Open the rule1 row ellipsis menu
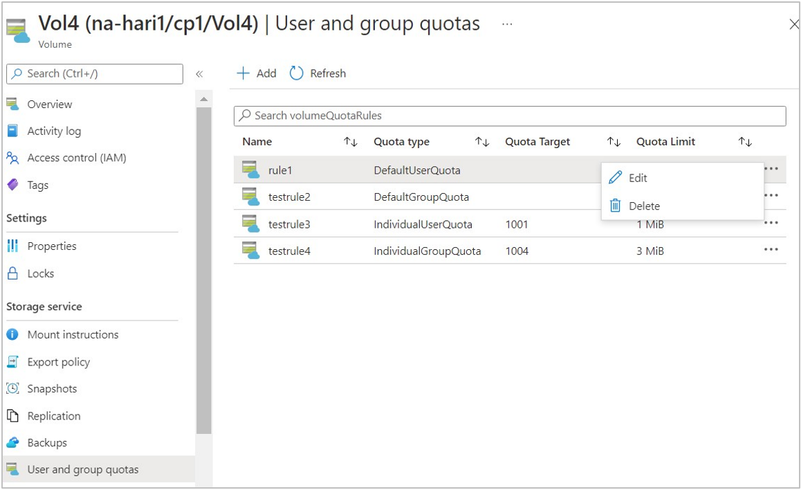 771,169
